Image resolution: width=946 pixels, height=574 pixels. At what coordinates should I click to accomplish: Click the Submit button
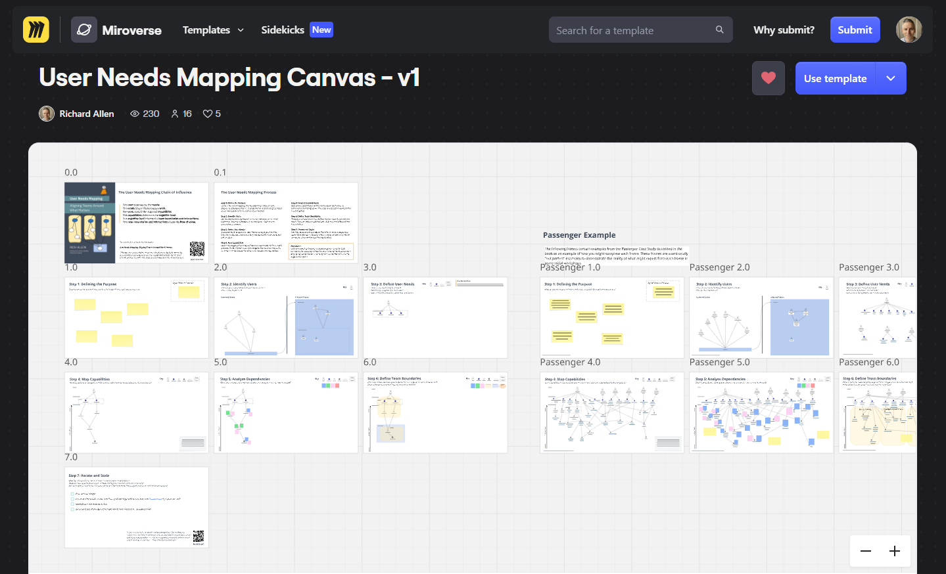[855, 29]
